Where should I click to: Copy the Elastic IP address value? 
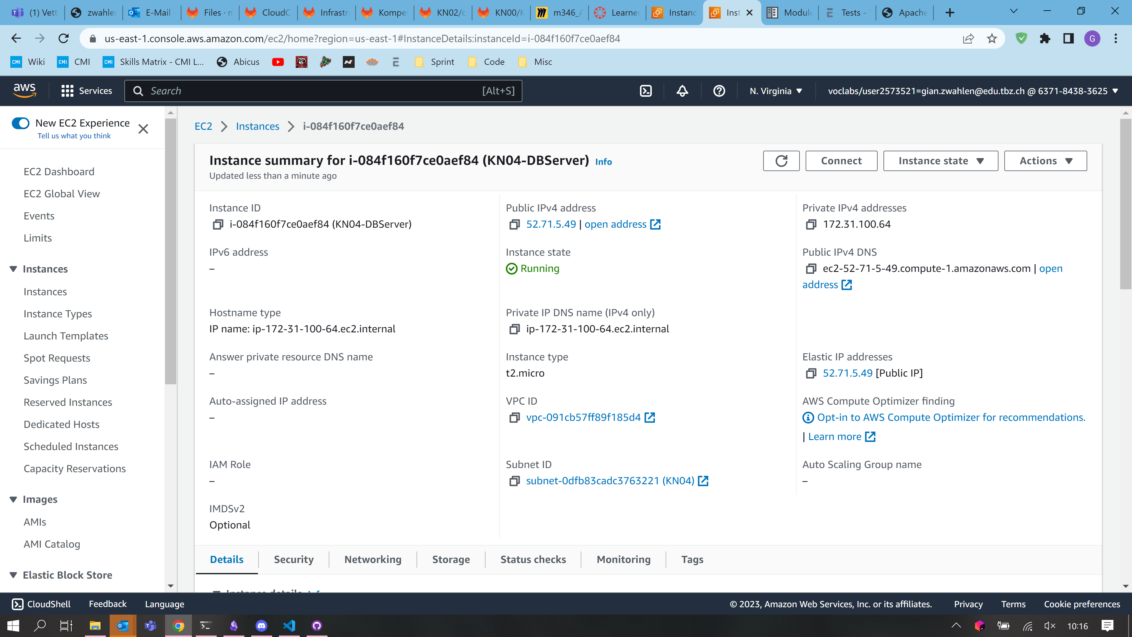(x=811, y=373)
